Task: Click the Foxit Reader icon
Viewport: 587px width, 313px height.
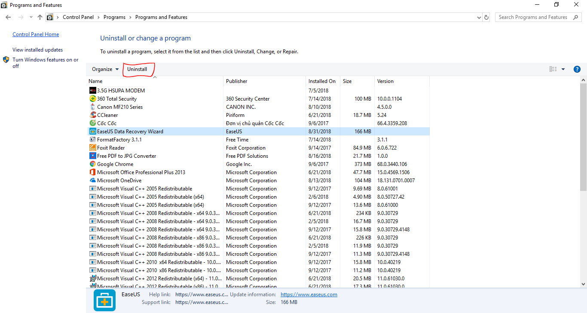Action: (93, 148)
